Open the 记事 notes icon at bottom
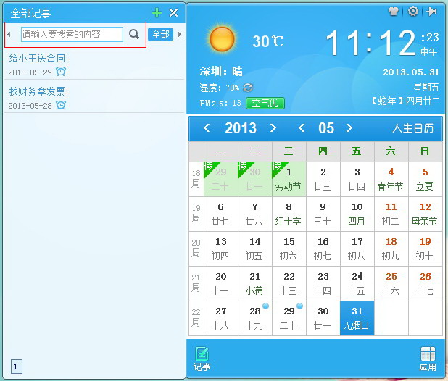 [202, 358]
